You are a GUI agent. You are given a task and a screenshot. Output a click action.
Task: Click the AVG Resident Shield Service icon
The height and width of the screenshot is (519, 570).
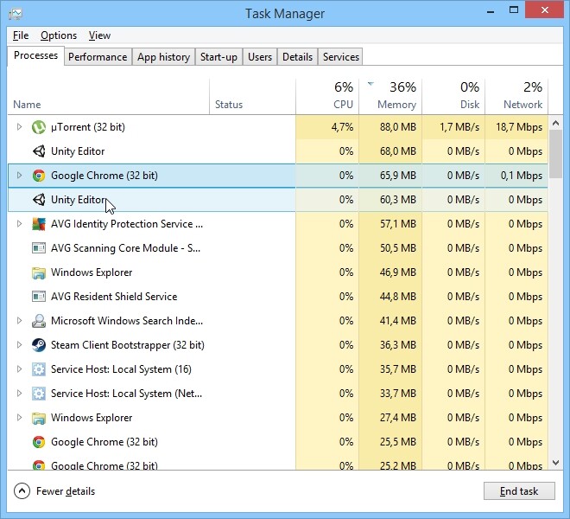[39, 297]
